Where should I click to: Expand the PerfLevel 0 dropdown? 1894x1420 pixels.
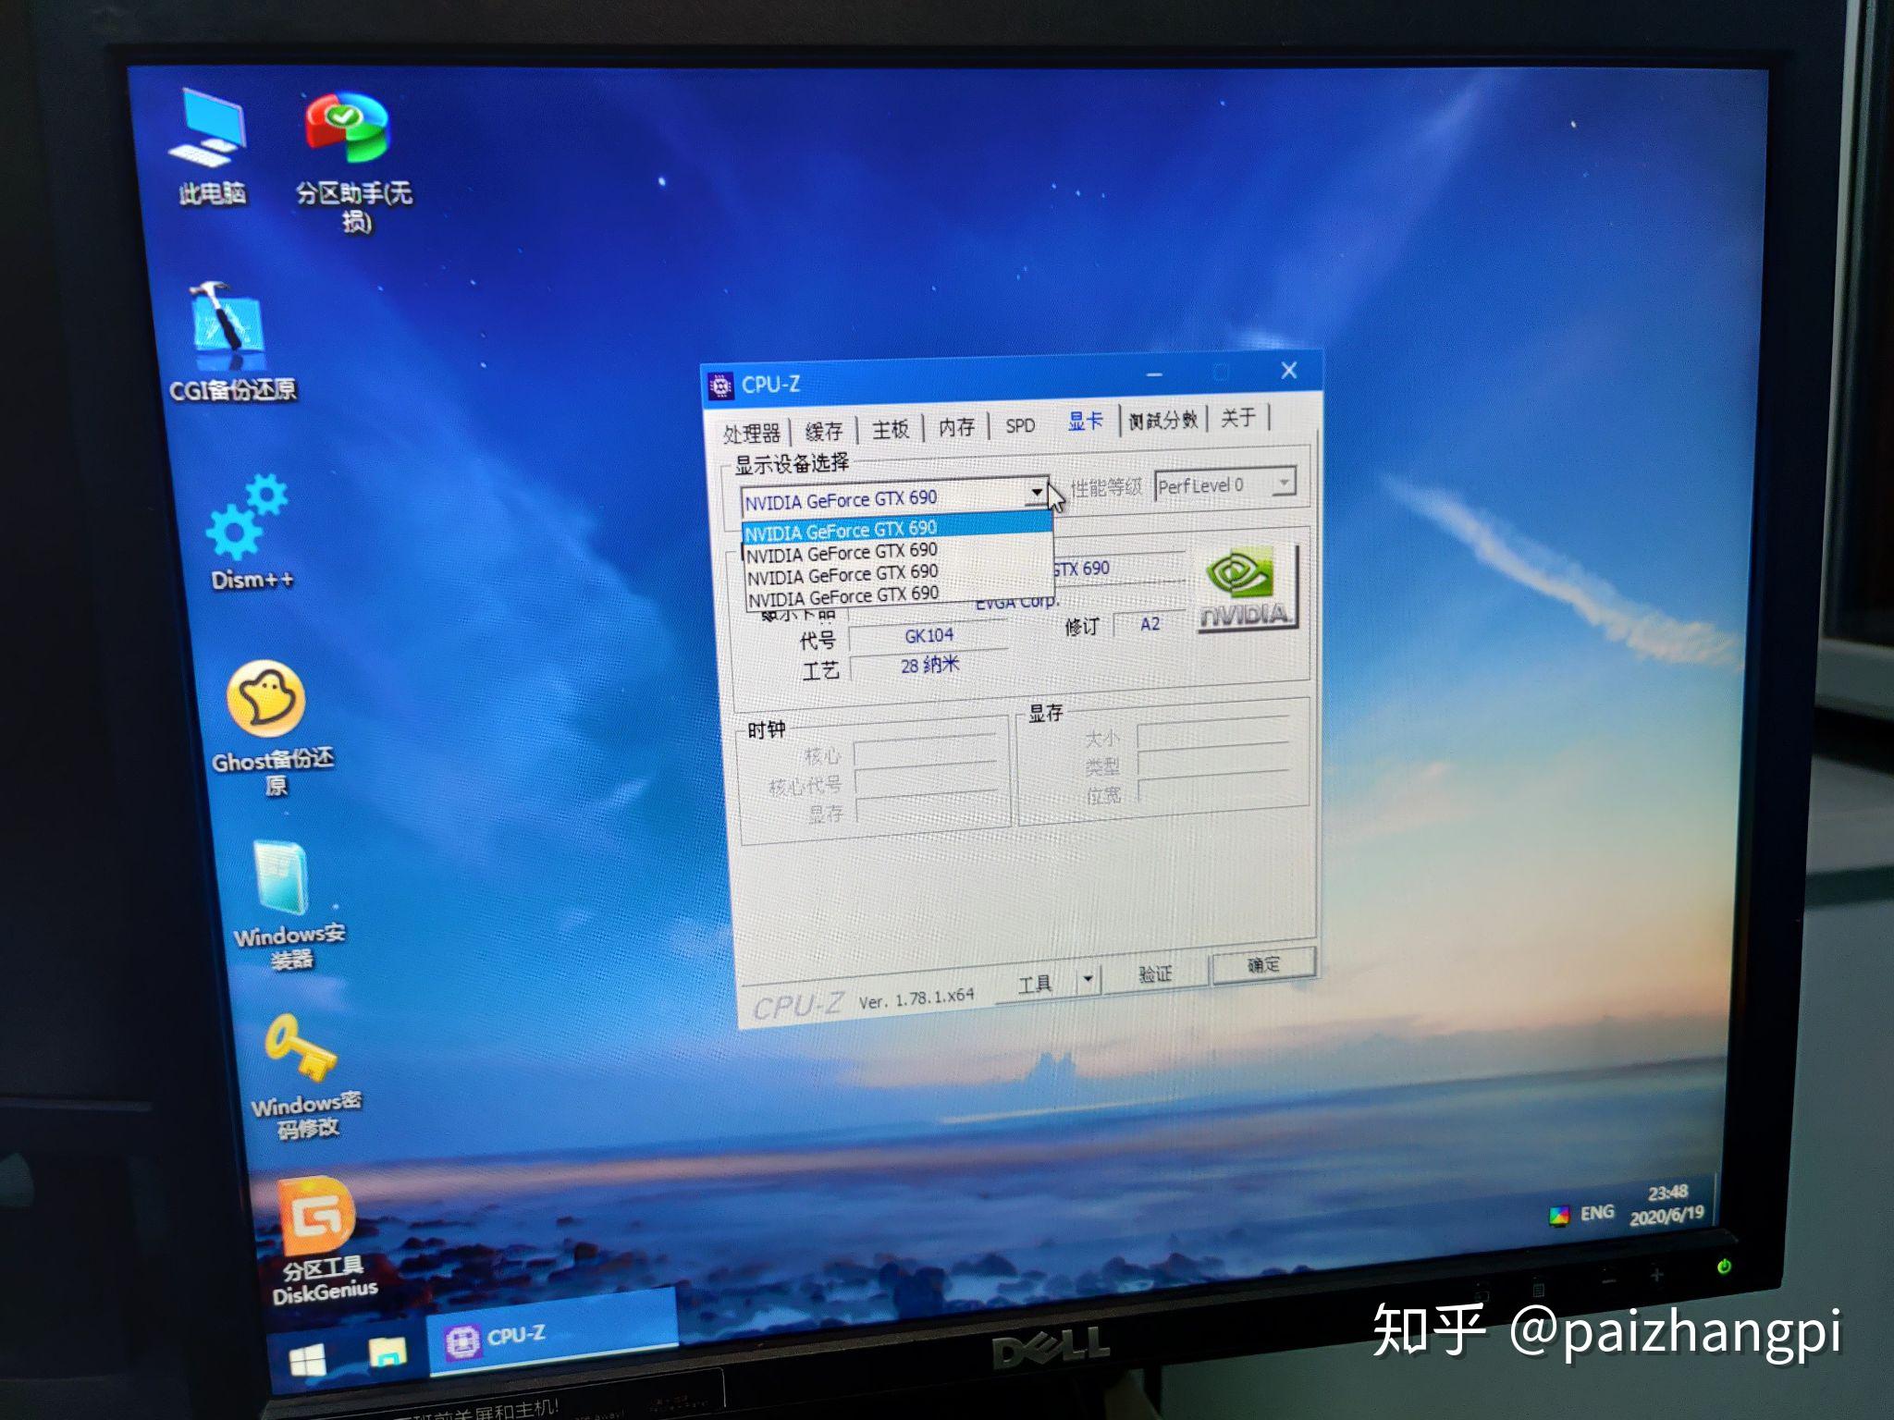tap(1284, 483)
